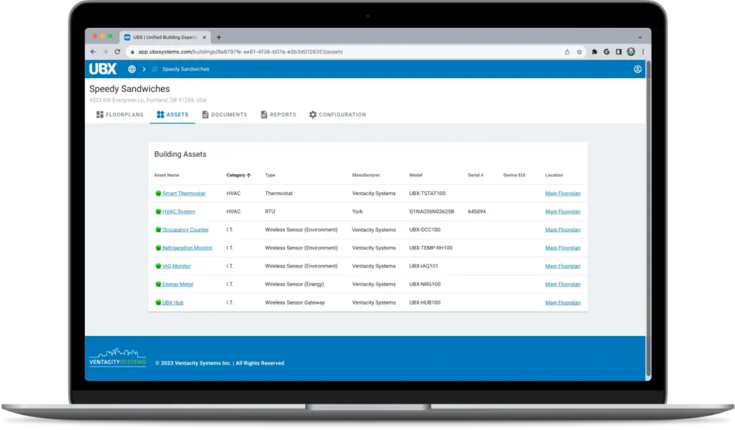Sort assets by the Category column

coord(238,175)
